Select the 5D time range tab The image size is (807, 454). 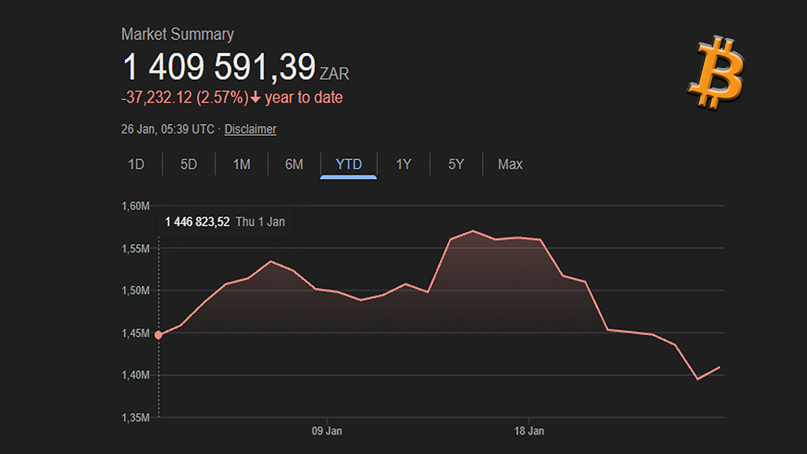click(188, 164)
